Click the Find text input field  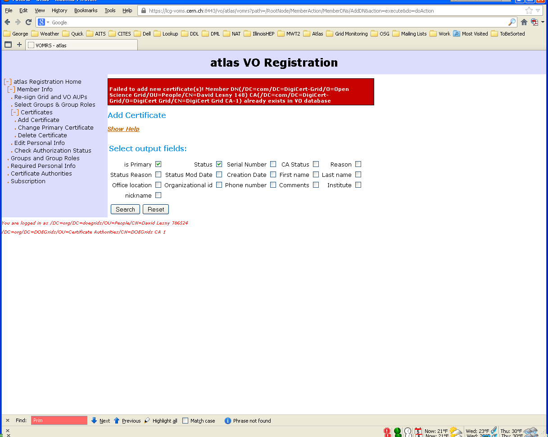coord(59,421)
